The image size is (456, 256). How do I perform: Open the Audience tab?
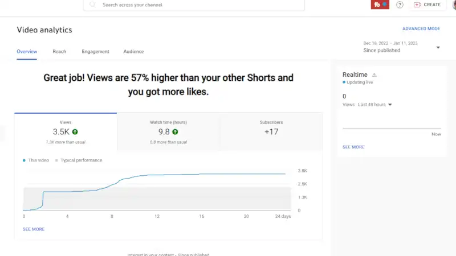tap(133, 52)
